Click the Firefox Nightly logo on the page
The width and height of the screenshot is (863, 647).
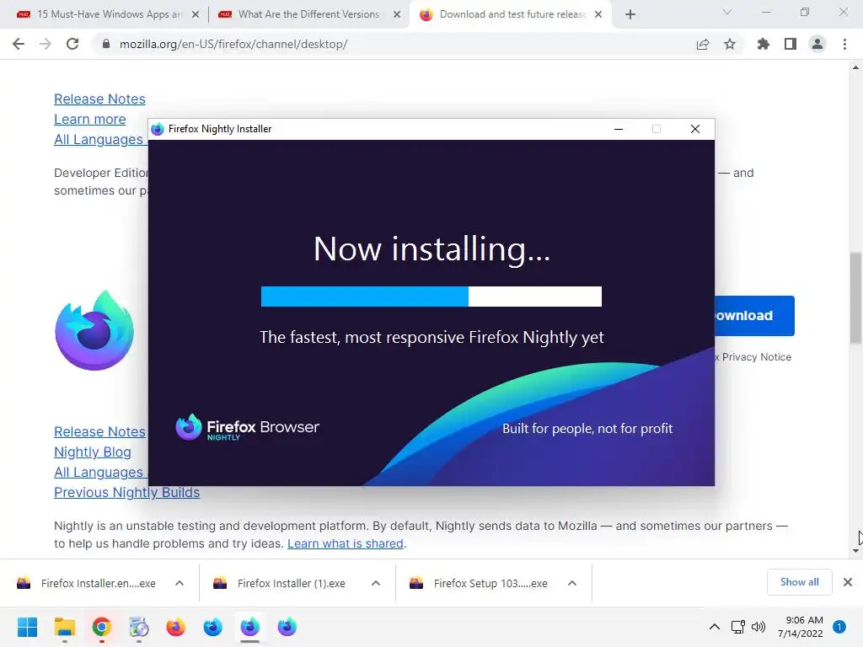94,330
